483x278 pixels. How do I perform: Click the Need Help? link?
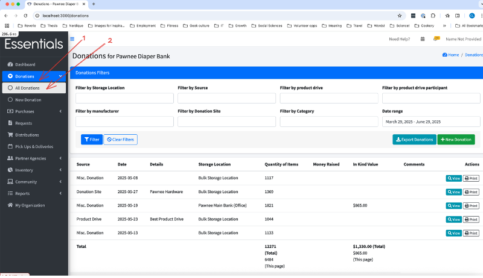pos(400,39)
